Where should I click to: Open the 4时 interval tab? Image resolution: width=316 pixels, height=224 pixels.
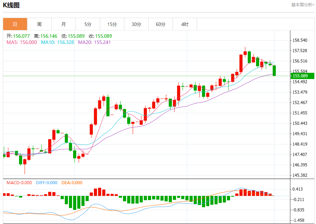[x=185, y=24]
